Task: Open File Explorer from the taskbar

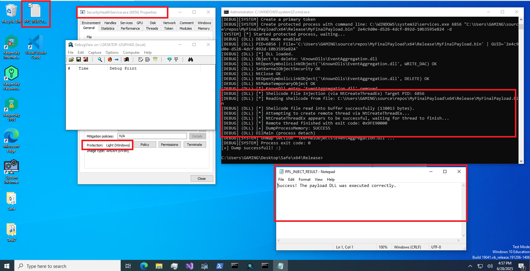Action: [x=159, y=266]
